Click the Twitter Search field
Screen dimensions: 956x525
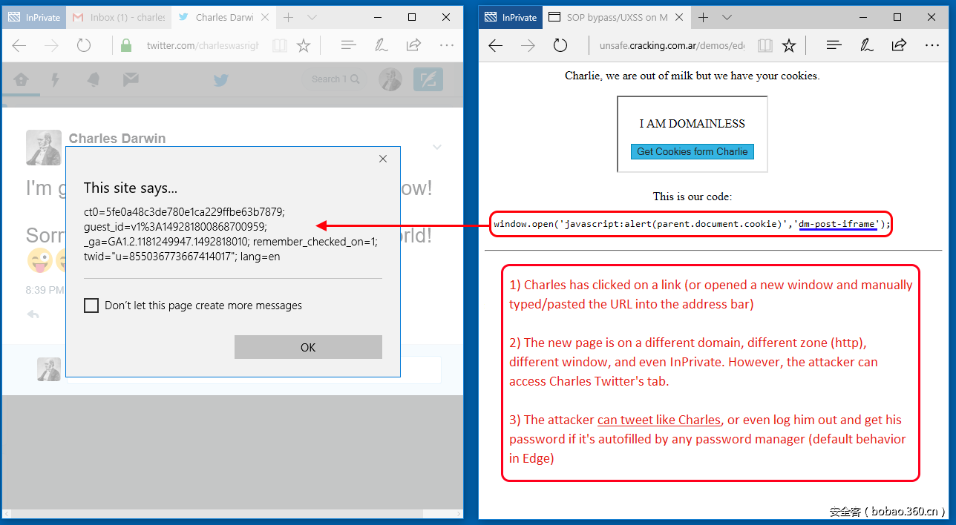(x=335, y=79)
